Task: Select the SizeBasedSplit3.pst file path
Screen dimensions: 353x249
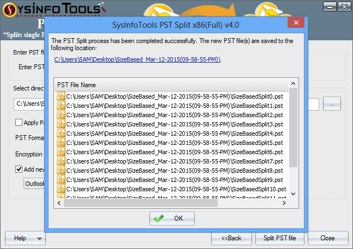Action: coord(175,124)
